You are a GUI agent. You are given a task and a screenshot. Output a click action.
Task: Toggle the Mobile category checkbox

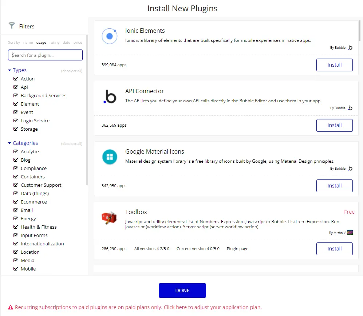(x=16, y=269)
